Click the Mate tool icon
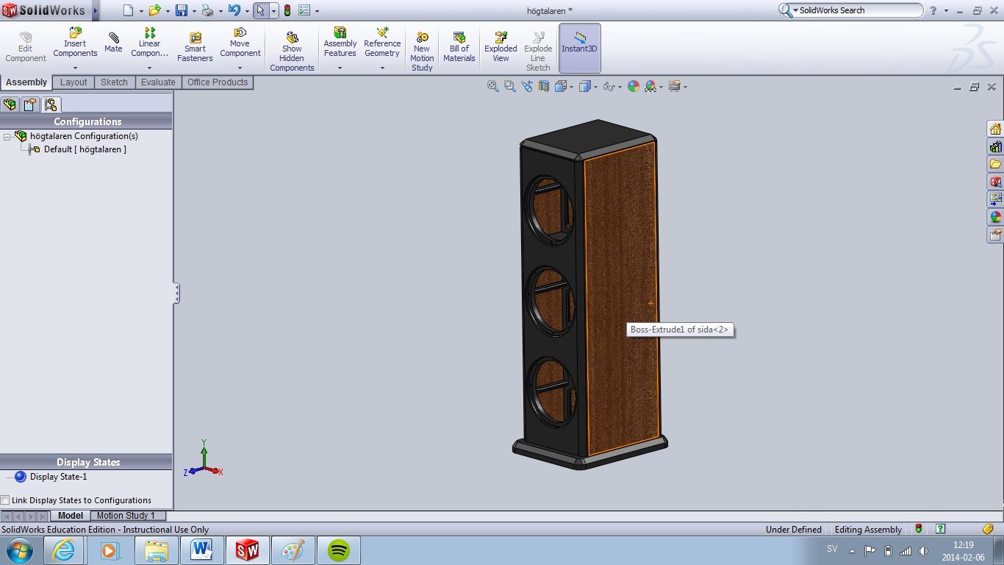Viewport: 1004px width, 565px height. coord(113,43)
